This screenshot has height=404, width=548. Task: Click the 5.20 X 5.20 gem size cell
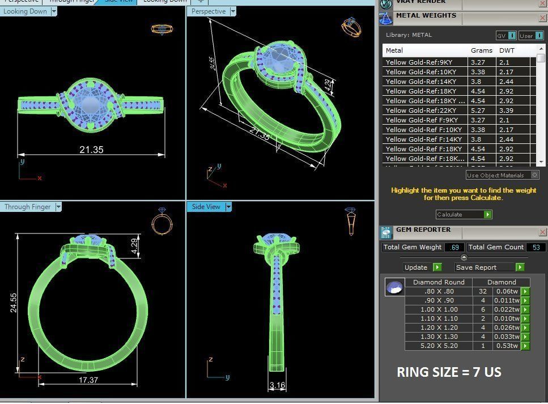coord(439,346)
